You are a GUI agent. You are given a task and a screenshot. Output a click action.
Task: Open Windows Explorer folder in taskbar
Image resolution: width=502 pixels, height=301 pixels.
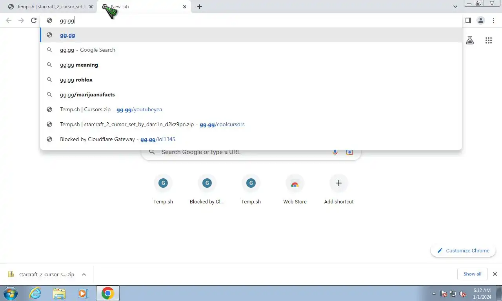59,293
